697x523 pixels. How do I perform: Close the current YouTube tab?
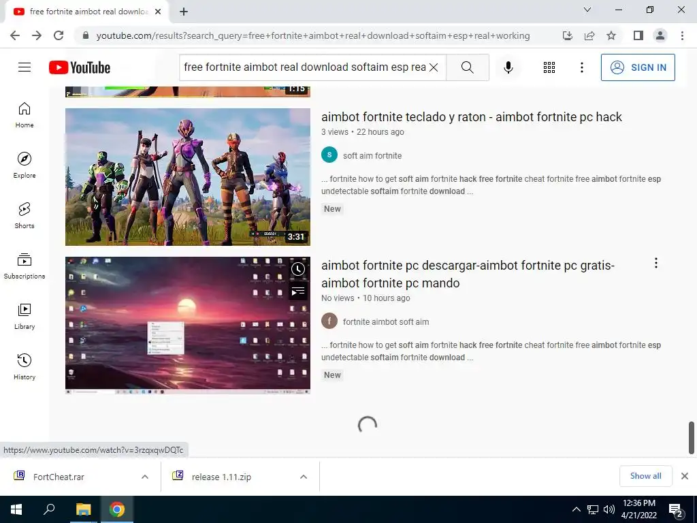coord(158,12)
